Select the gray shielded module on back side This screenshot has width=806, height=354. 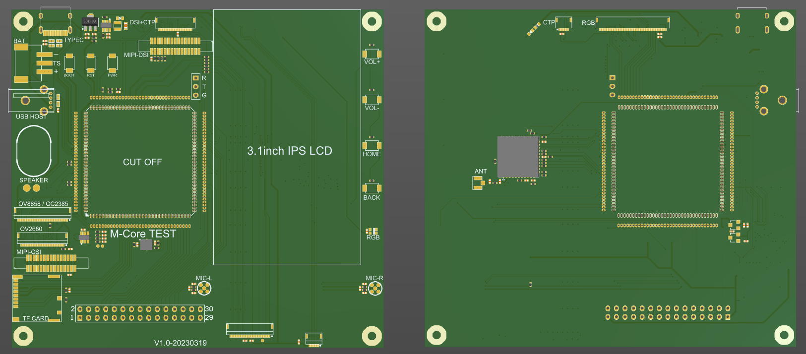pos(518,157)
